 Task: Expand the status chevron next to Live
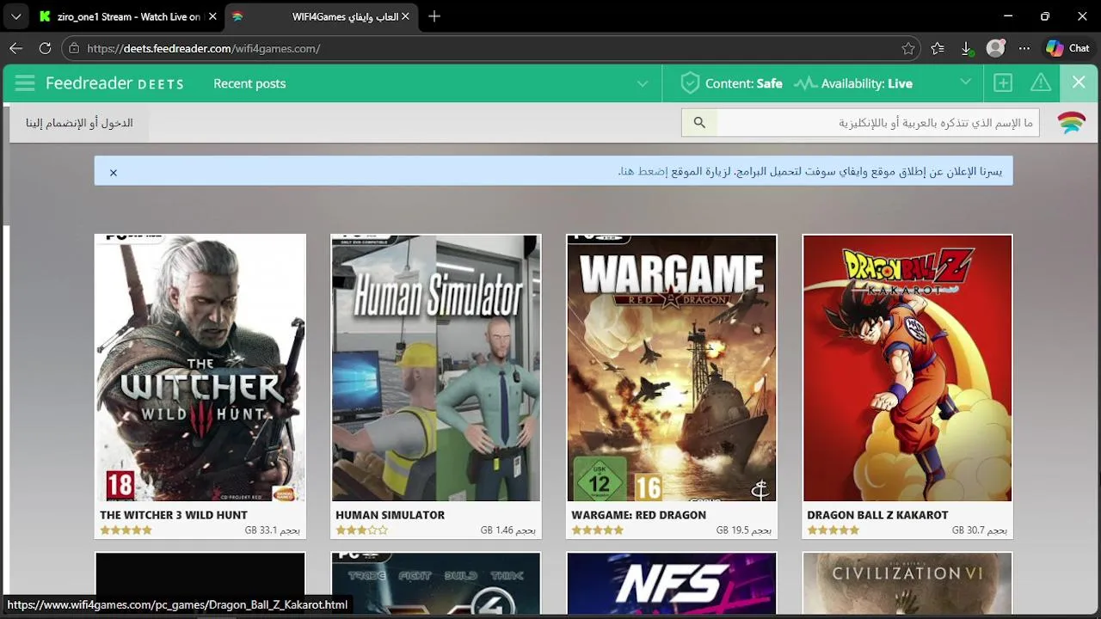[965, 83]
